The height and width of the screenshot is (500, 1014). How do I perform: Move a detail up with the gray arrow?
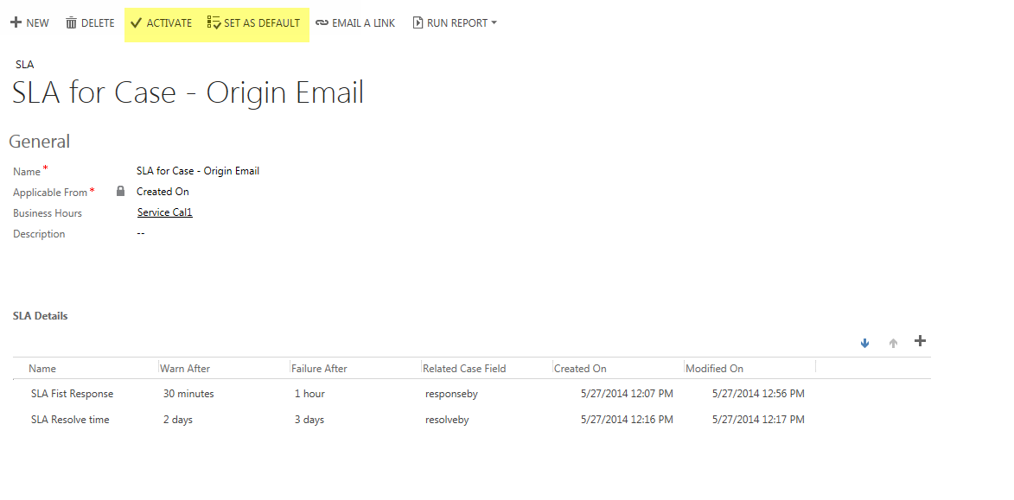click(x=892, y=343)
